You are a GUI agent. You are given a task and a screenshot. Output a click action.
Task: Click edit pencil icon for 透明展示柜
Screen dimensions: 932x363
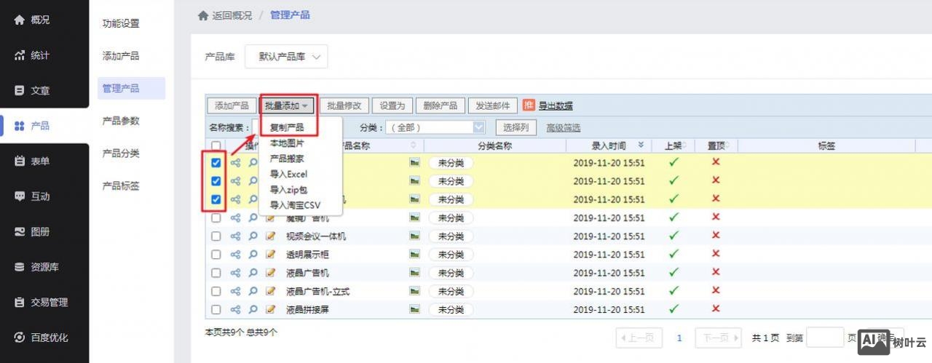(271, 254)
